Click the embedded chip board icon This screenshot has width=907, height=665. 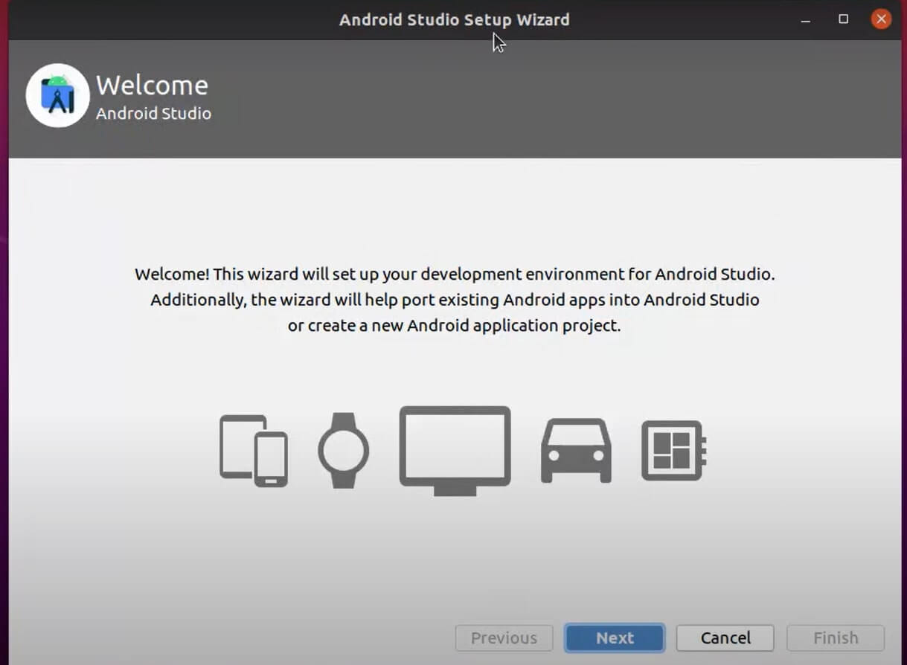[673, 450]
